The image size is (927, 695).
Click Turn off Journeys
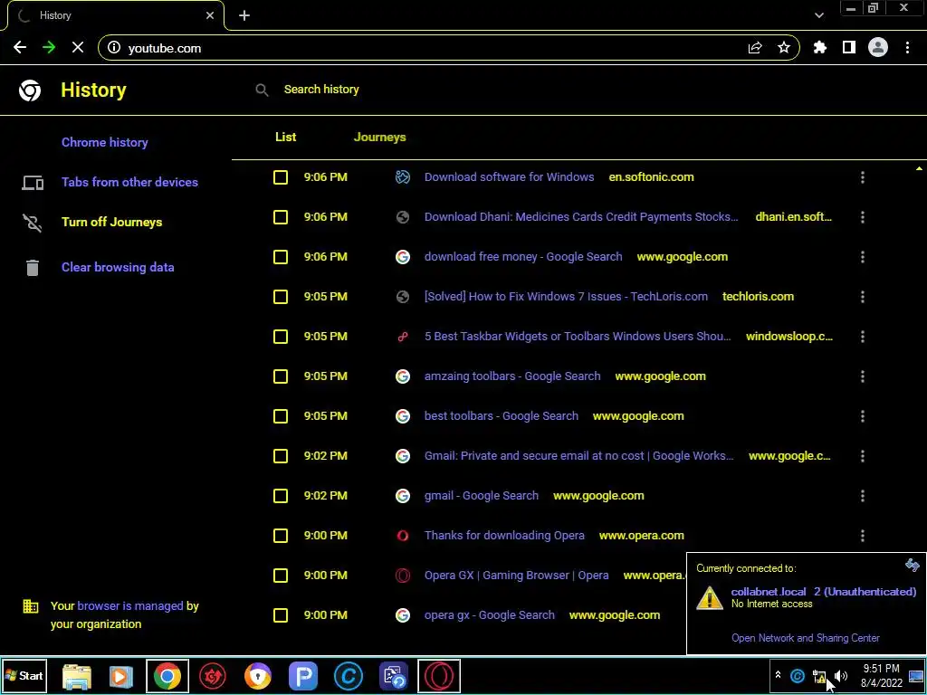click(111, 223)
